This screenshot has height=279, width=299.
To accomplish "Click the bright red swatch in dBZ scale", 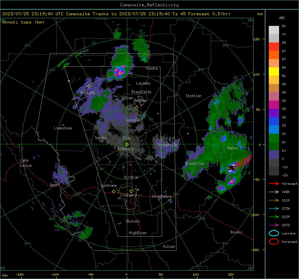I will 274,47.
